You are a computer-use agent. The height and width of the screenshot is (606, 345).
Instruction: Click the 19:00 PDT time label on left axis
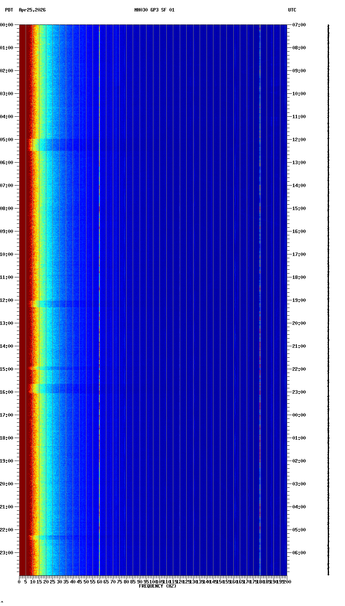coord(7,461)
